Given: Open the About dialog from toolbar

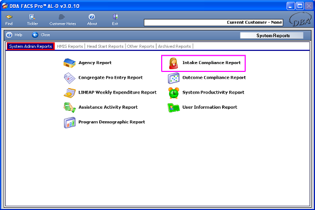Looking at the screenshot, I should [x=92, y=20].
